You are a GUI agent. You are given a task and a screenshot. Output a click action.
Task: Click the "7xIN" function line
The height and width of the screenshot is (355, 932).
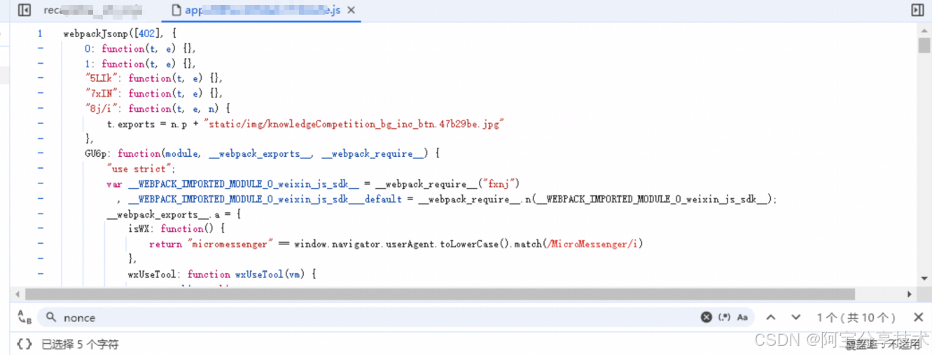pyautogui.click(x=154, y=94)
